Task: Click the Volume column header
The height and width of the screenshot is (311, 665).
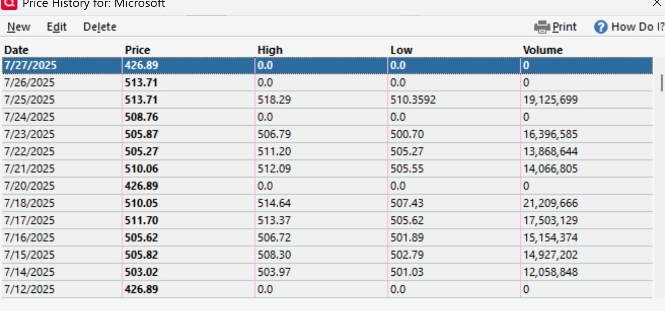Action: click(543, 50)
